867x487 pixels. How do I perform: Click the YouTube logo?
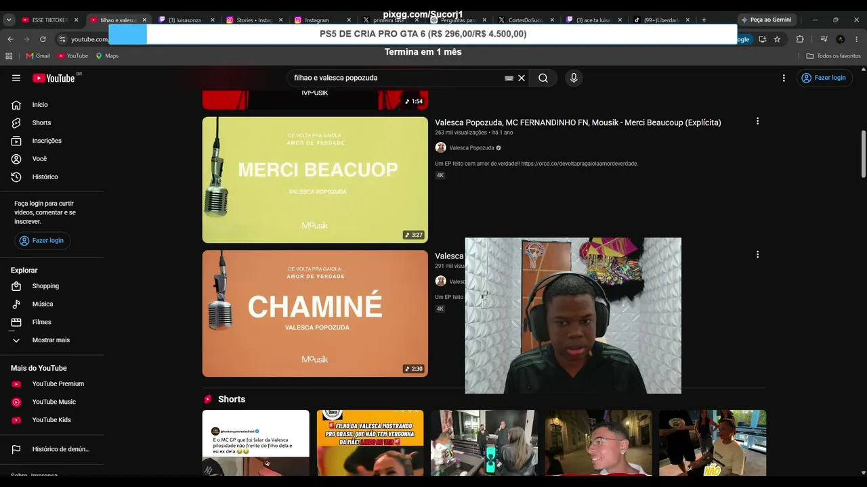tap(54, 78)
